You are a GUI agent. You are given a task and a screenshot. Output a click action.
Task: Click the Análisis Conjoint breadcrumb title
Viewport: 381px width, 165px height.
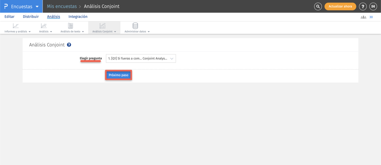click(102, 6)
